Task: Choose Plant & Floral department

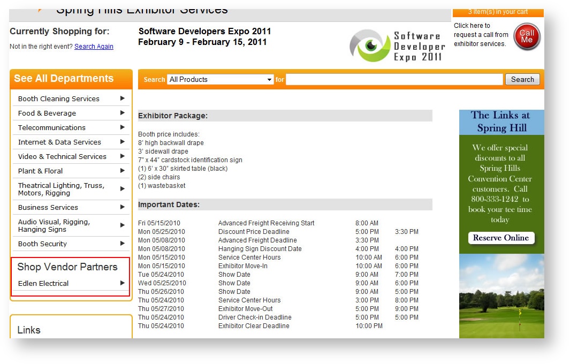Action: pyautogui.click(x=40, y=171)
